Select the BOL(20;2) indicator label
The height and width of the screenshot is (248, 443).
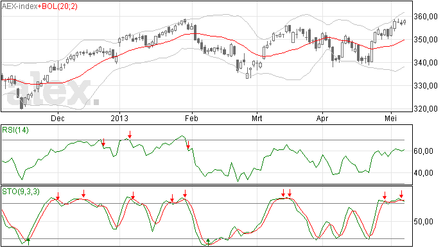click(x=59, y=6)
